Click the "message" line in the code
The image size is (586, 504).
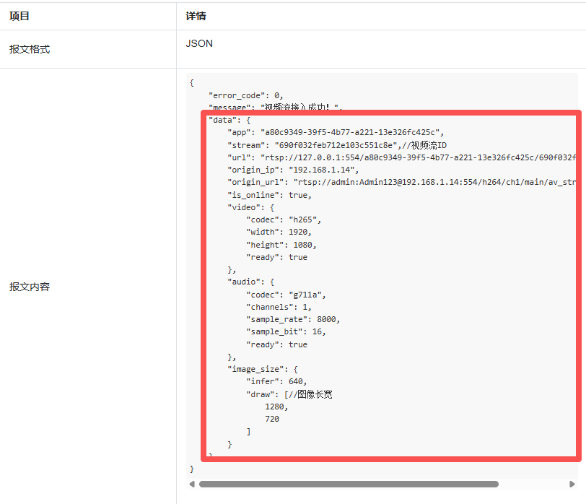[274, 108]
